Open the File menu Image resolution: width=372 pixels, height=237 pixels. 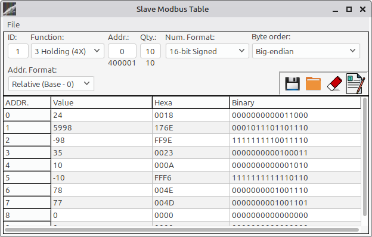click(x=13, y=24)
